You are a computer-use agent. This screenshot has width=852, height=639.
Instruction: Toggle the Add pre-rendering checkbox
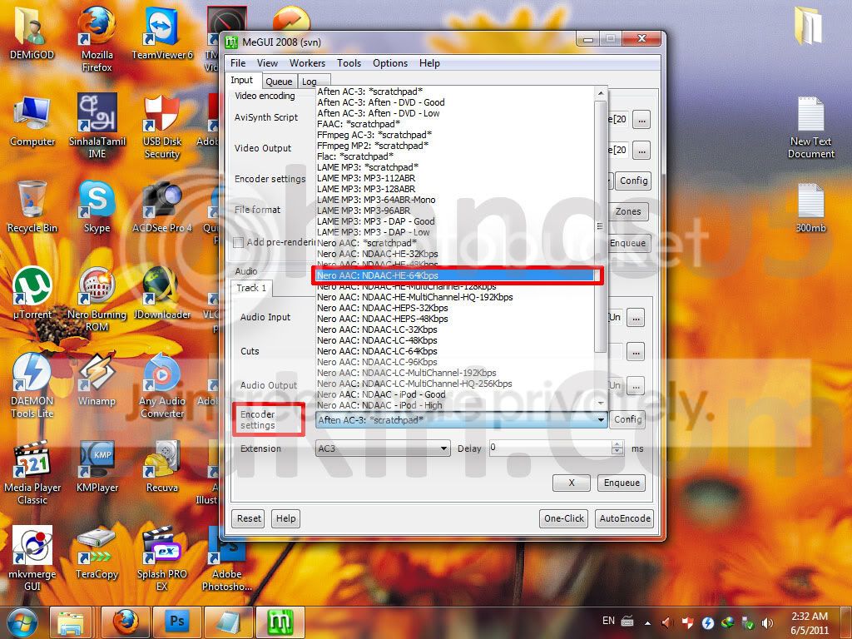238,242
